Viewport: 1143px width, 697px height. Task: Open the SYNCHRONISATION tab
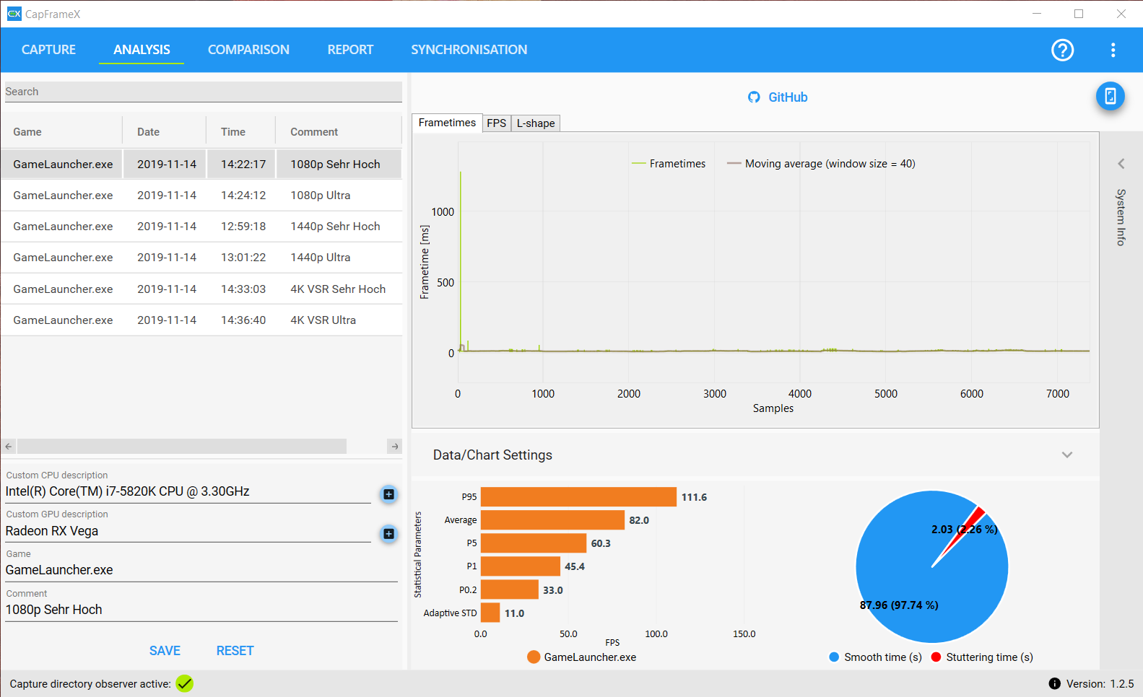coord(469,50)
